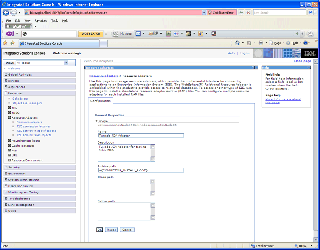Minimize the Resource adapters portlet
Image resolution: width=320 pixels, height=250 pixels.
[x=256, y=68]
